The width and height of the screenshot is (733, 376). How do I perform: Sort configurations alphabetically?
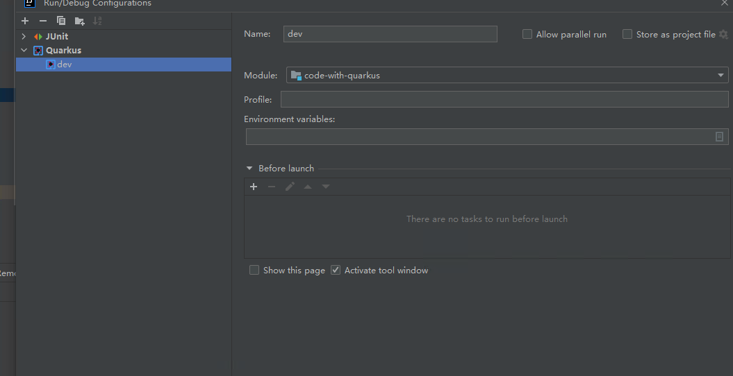[x=97, y=21]
